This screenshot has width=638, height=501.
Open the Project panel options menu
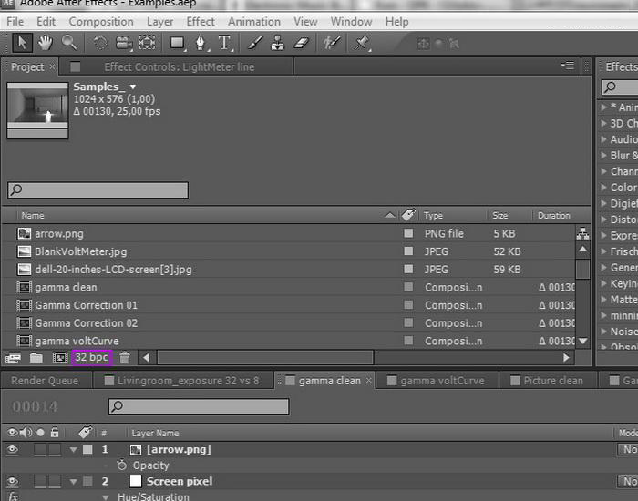568,65
